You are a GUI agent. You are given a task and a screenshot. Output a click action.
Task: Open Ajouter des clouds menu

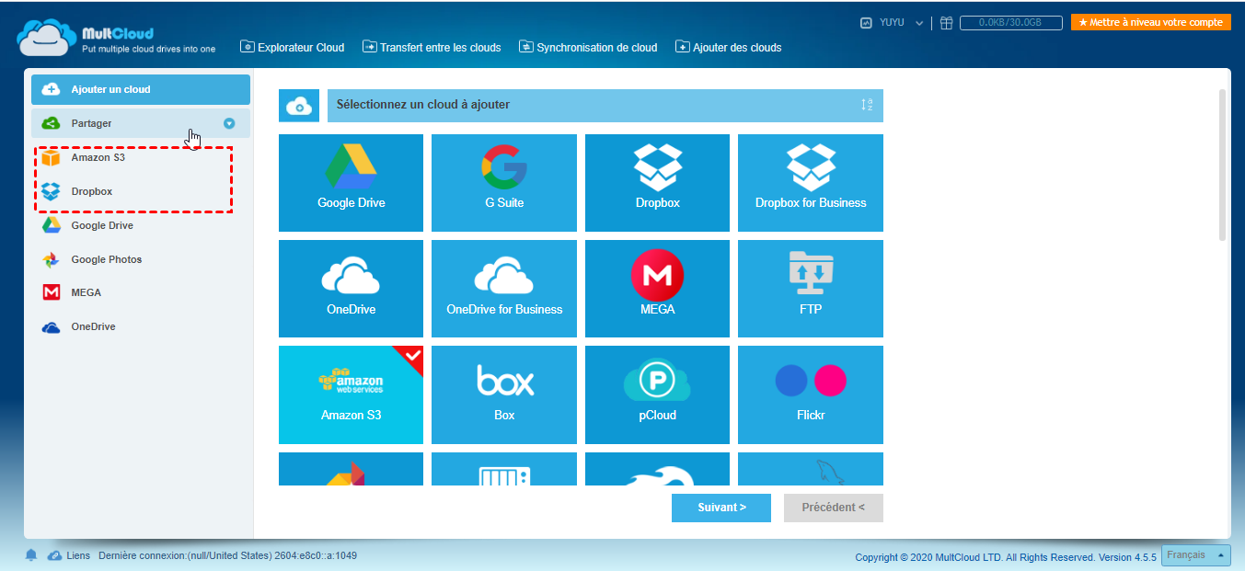click(729, 47)
